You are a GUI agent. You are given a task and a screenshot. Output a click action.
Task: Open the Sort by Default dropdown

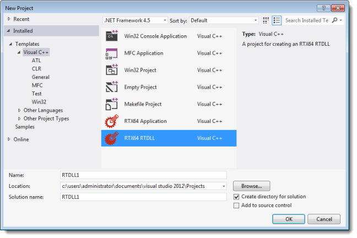[224, 20]
